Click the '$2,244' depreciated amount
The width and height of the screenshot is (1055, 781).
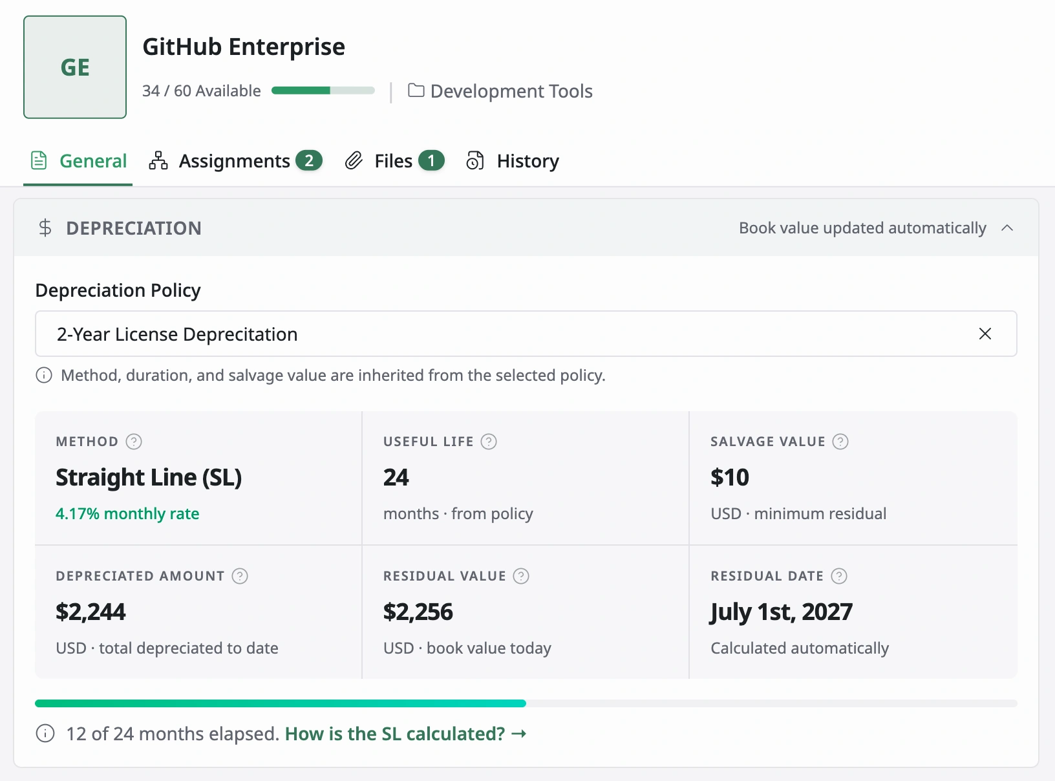click(x=91, y=612)
